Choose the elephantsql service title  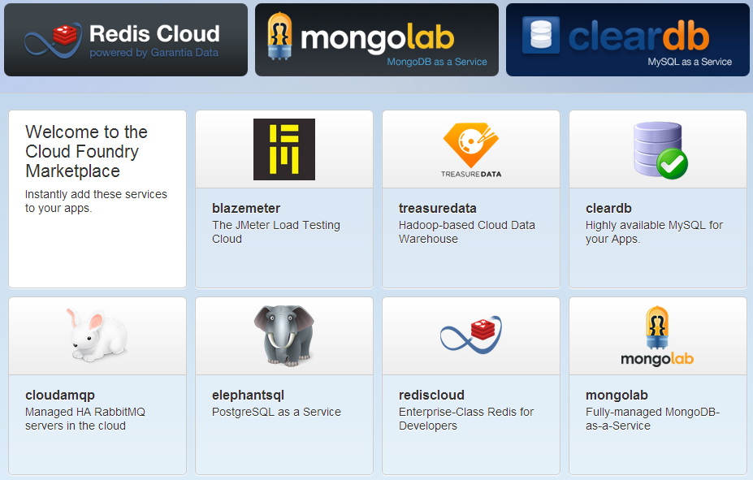(x=249, y=395)
